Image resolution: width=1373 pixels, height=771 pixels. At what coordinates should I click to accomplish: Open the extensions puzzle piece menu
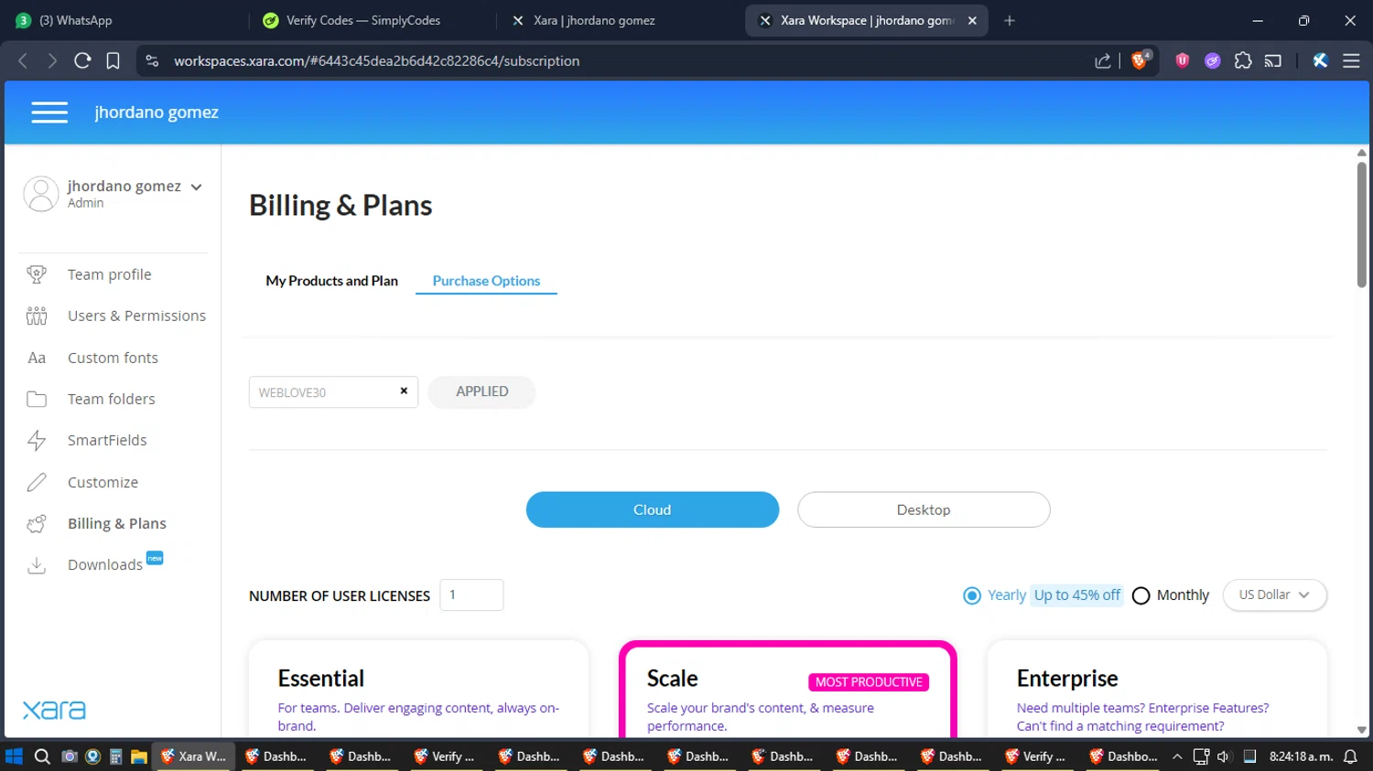[x=1243, y=60]
